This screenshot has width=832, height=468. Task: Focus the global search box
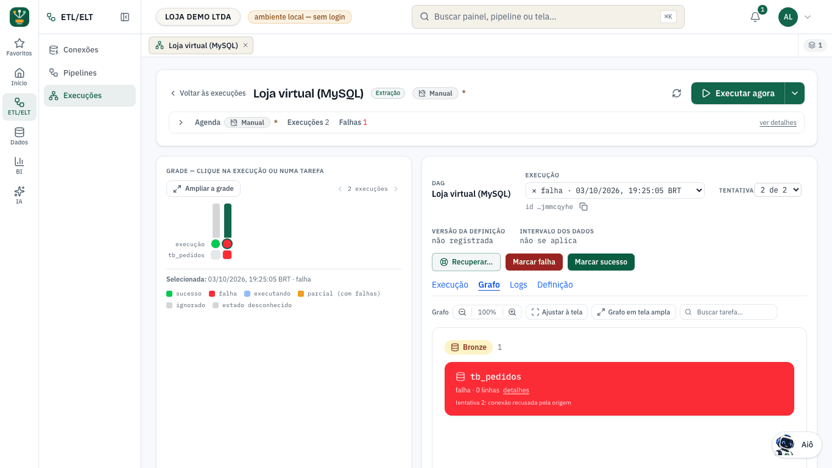pos(548,17)
